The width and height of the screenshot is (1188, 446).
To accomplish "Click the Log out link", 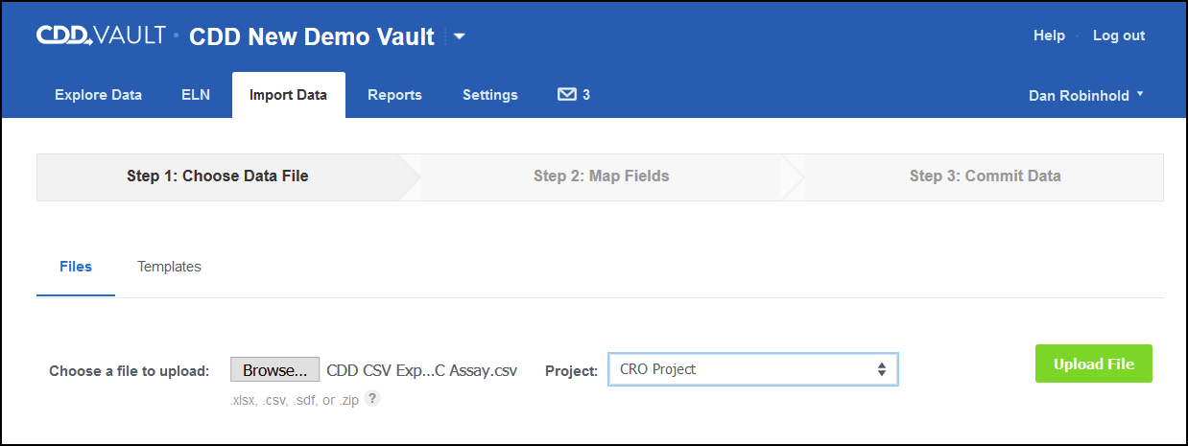I will coord(1119,35).
